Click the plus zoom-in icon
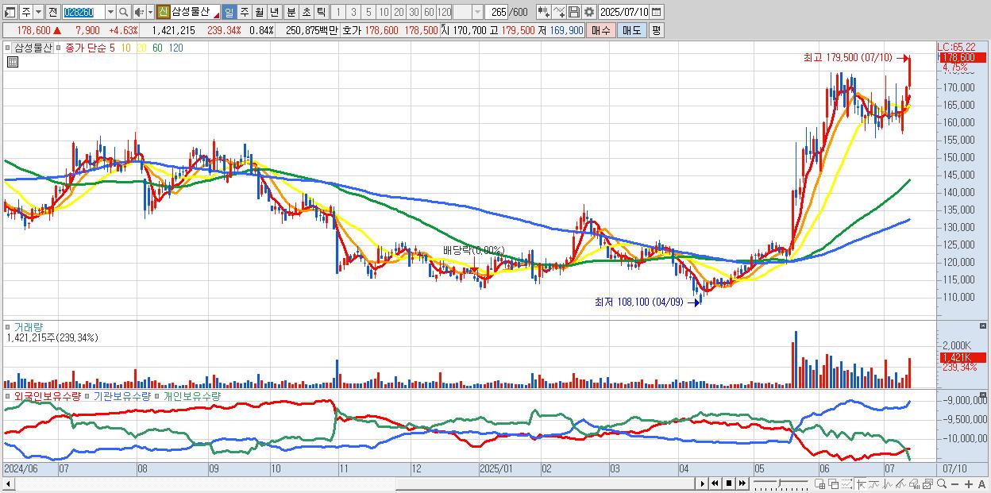 (968, 484)
